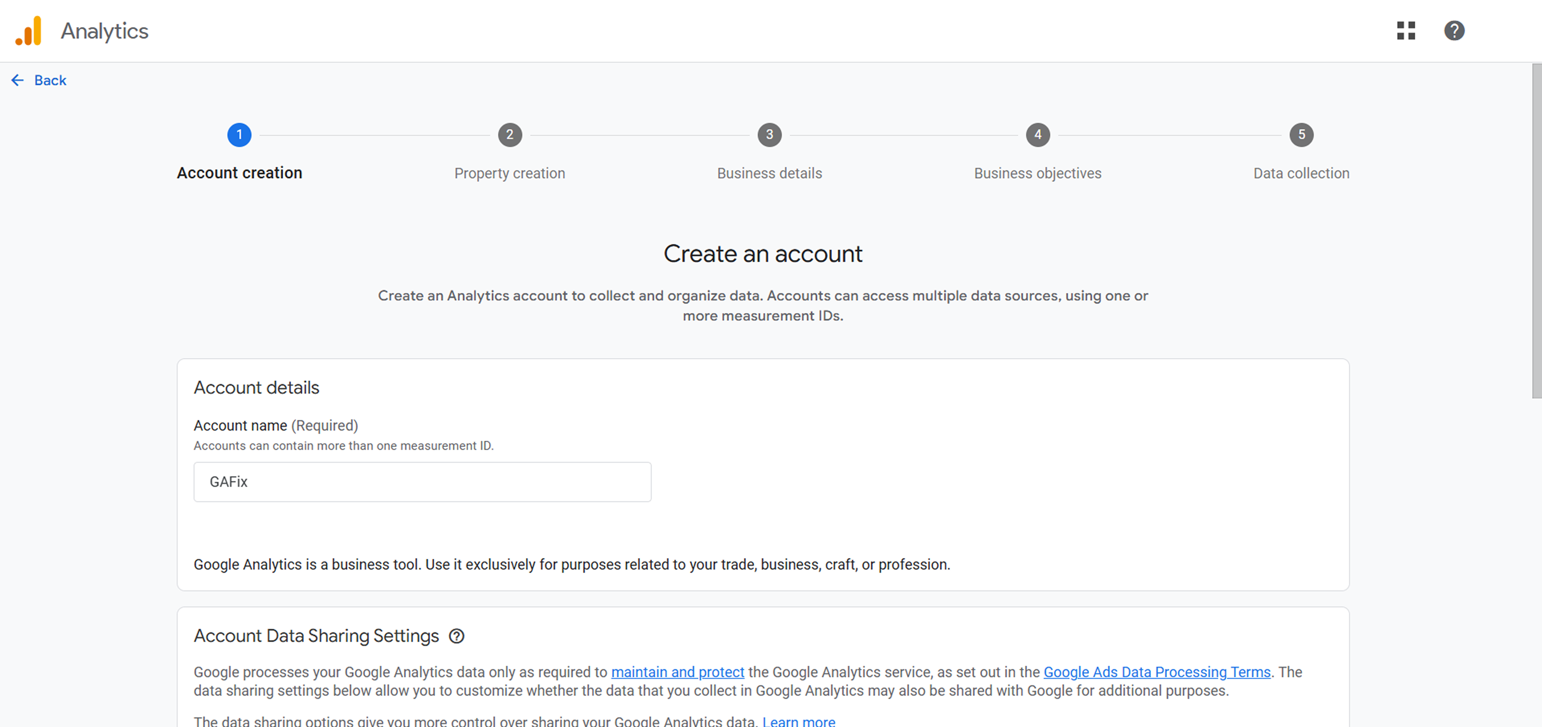Viewport: 1542px width, 727px height.
Task: Click the Business details step label
Action: click(770, 174)
